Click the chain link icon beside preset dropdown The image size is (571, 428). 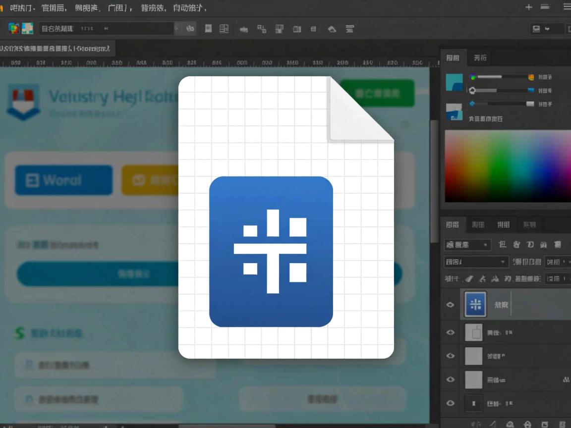[x=190, y=29]
